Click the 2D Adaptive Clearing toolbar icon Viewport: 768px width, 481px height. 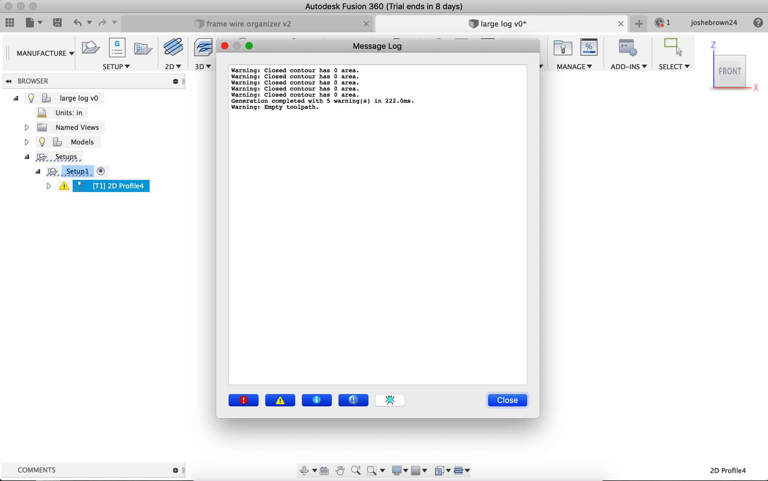(173, 47)
